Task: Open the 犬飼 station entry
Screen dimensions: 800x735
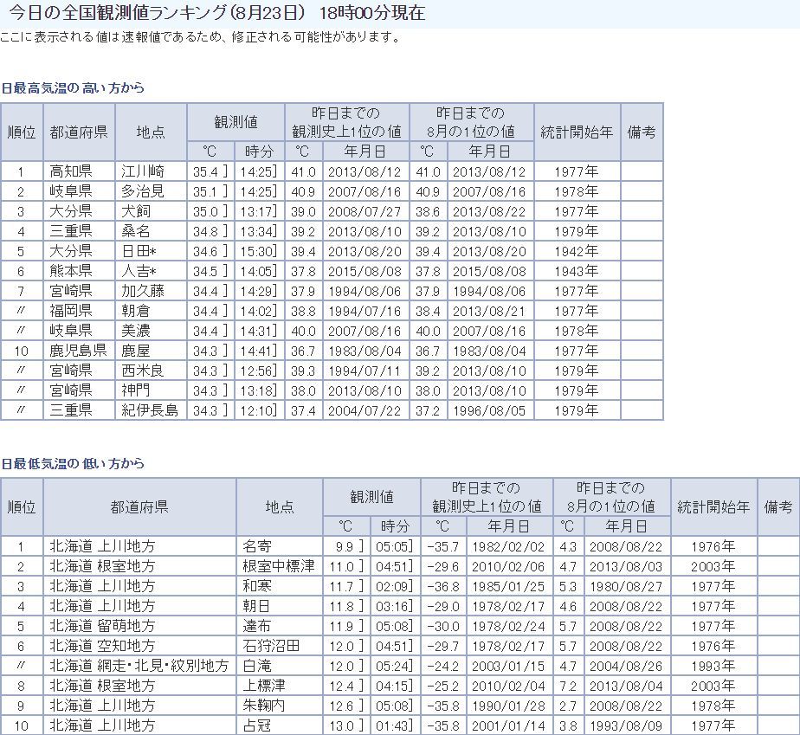Action: click(x=135, y=211)
